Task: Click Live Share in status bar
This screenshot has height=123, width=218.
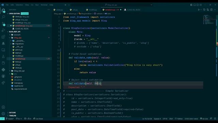Action: [x=38, y=119]
